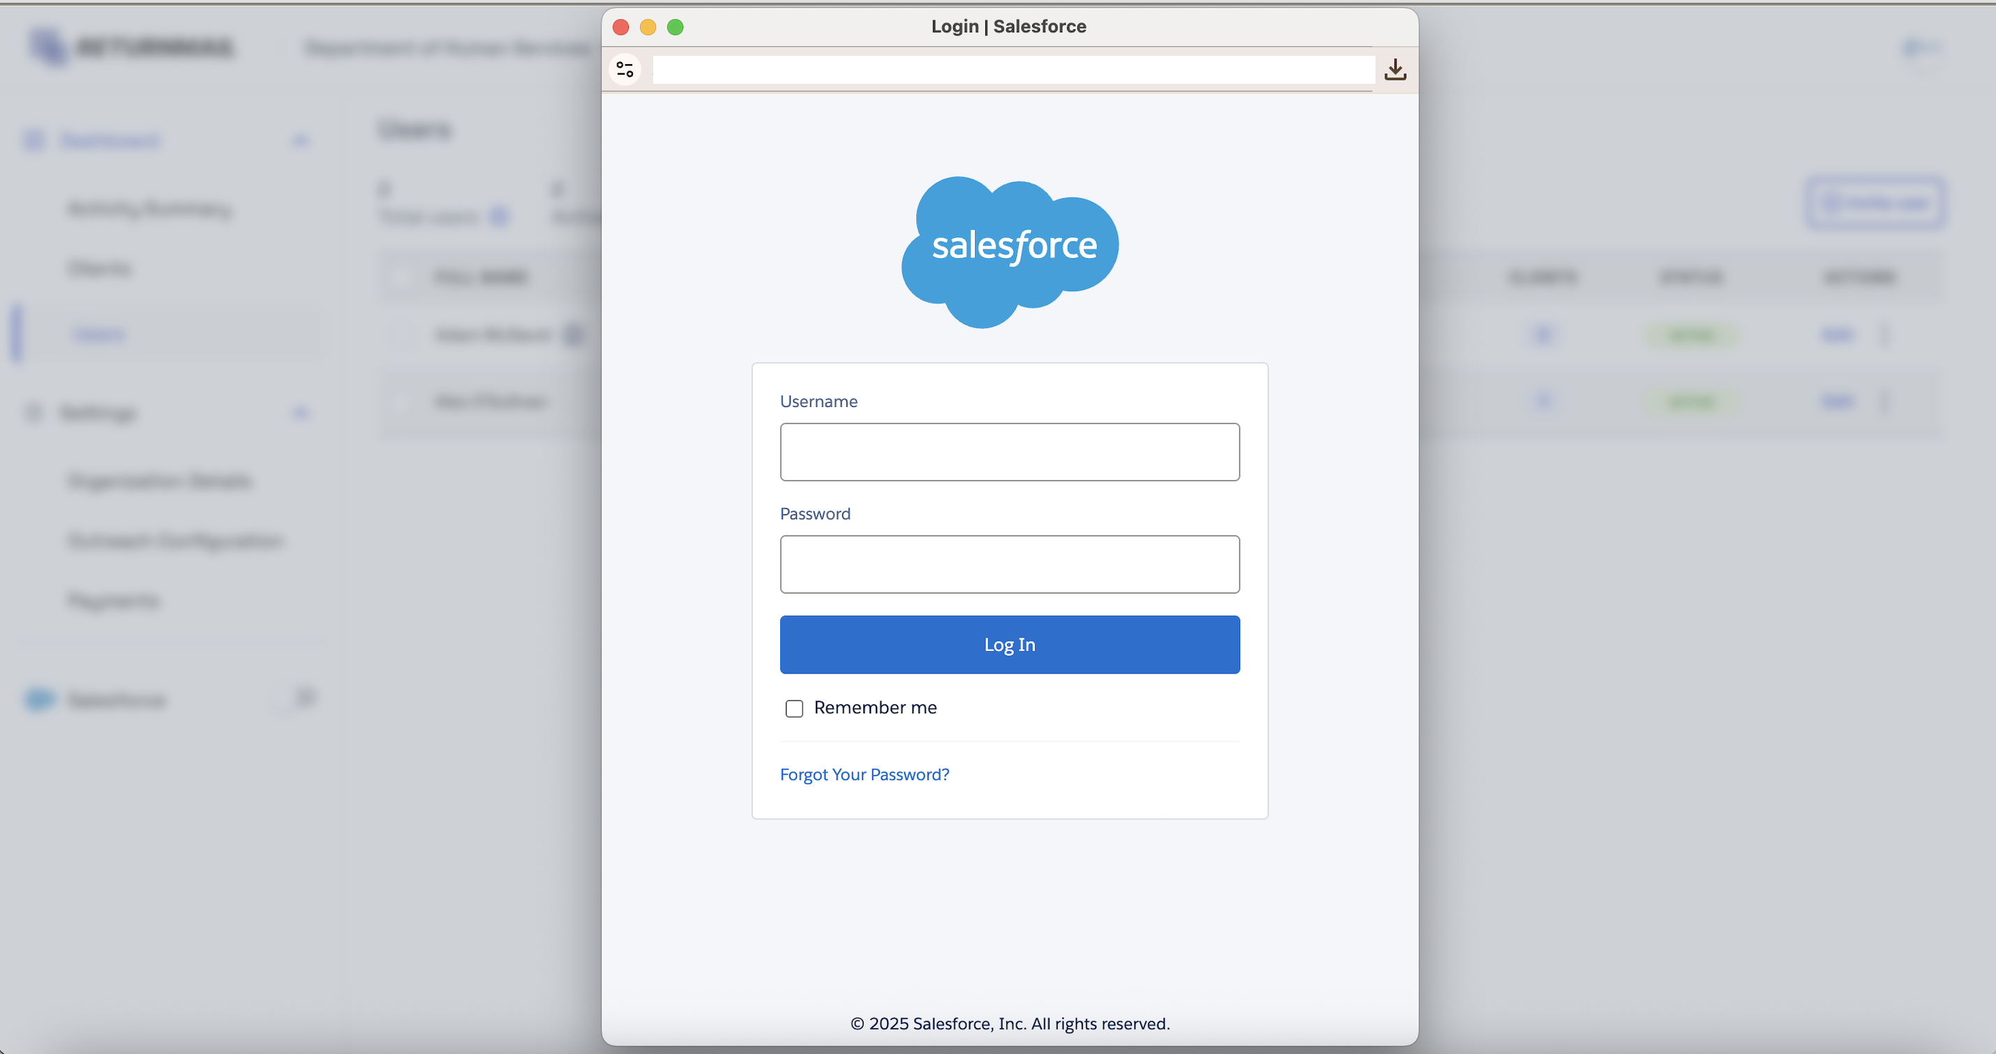
Task: Minimize the login window with yellow button
Action: (648, 27)
